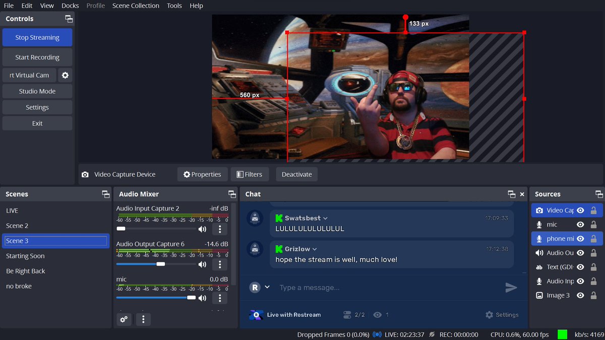The image size is (605, 340).
Task: Mute Audio Output Capture 6 speaker
Action: pyautogui.click(x=202, y=264)
